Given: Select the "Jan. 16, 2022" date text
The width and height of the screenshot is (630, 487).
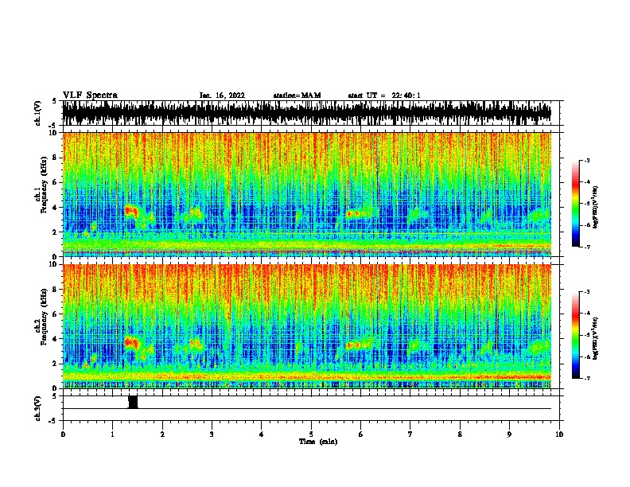Looking at the screenshot, I should click(222, 95).
